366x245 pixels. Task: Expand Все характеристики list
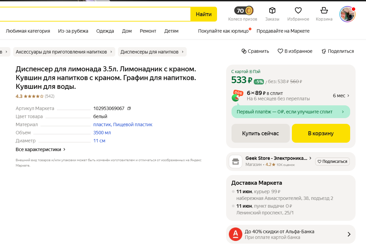pyautogui.click(x=40, y=149)
